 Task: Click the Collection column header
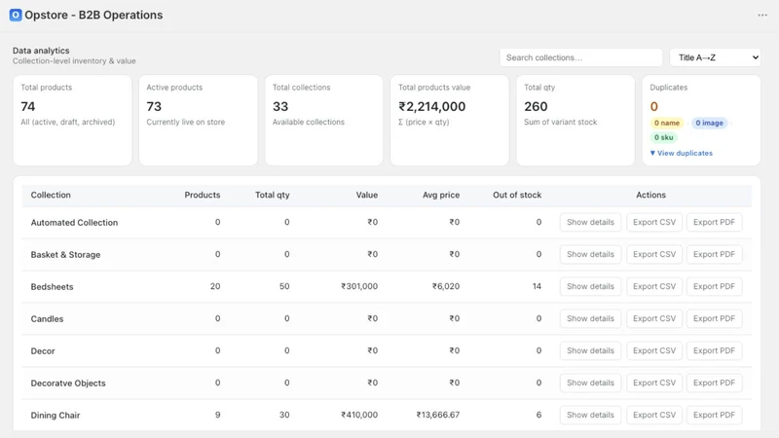click(51, 196)
